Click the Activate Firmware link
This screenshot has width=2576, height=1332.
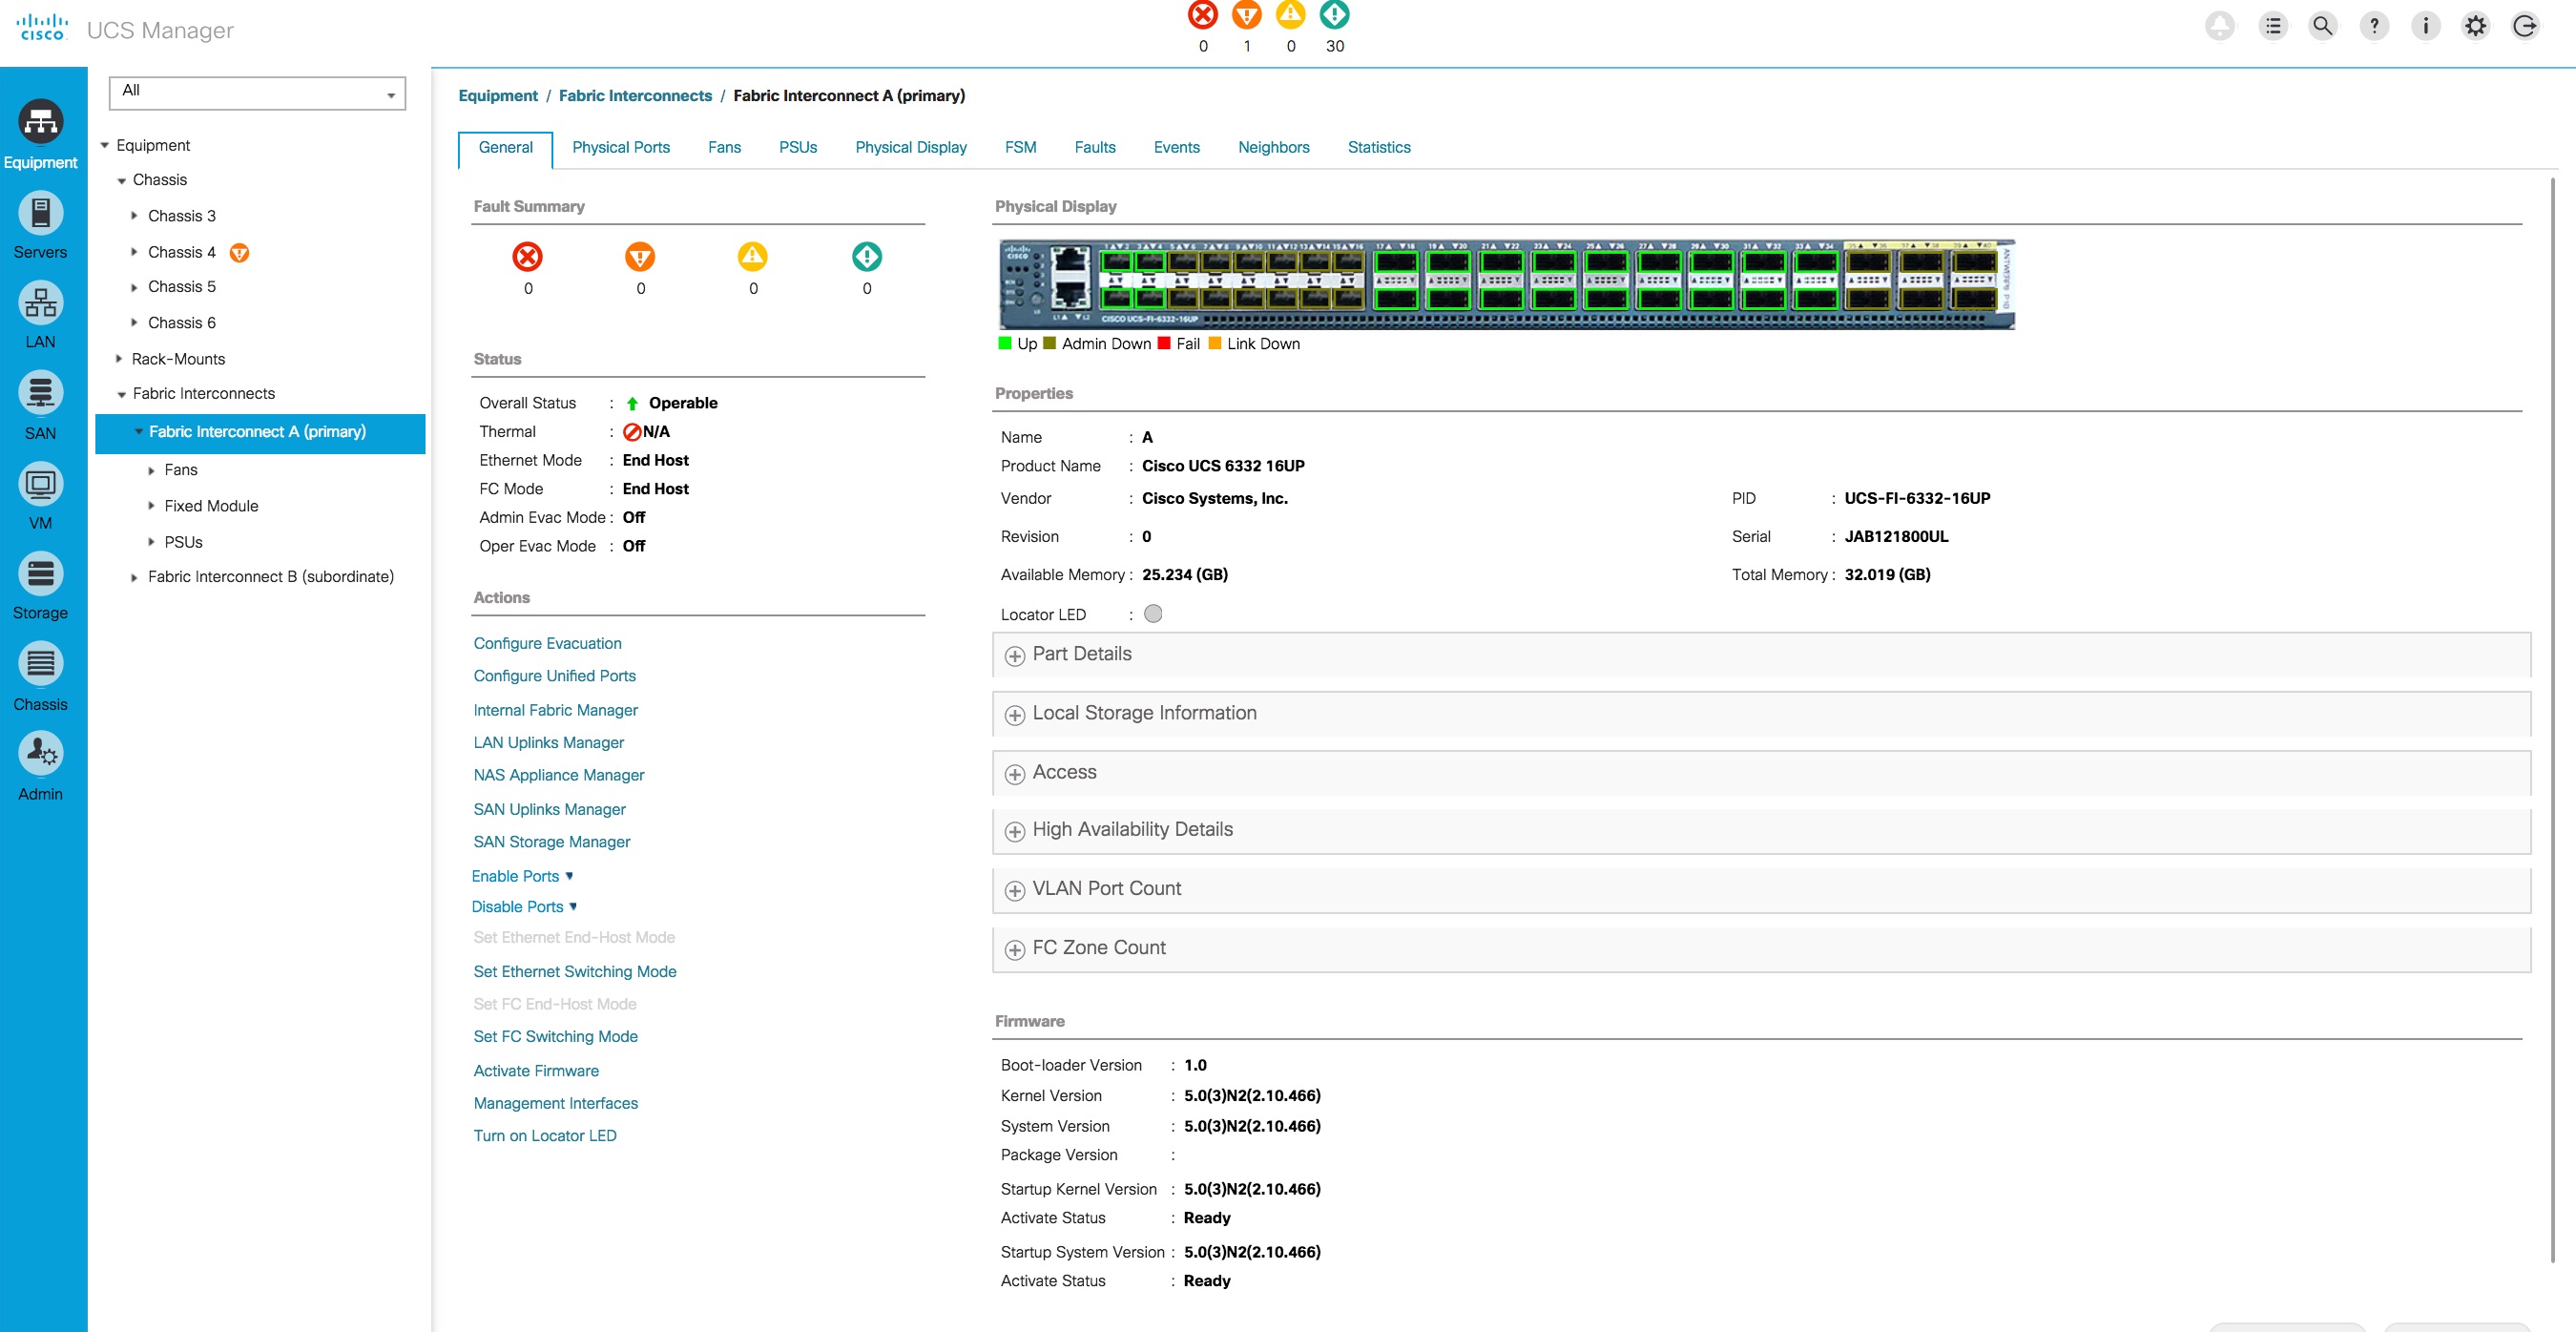tap(536, 1071)
